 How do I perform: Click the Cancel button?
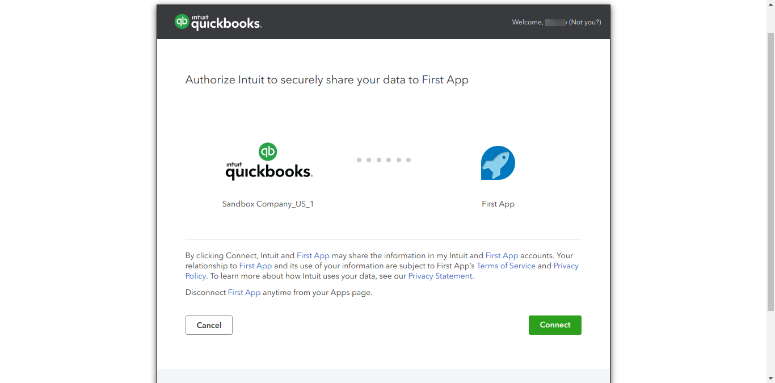pyautogui.click(x=209, y=325)
